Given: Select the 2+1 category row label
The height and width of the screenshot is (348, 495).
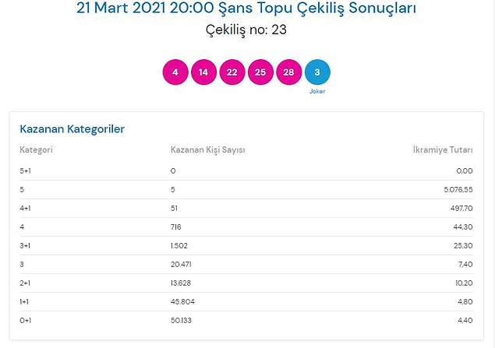Looking at the screenshot, I should click(25, 283).
